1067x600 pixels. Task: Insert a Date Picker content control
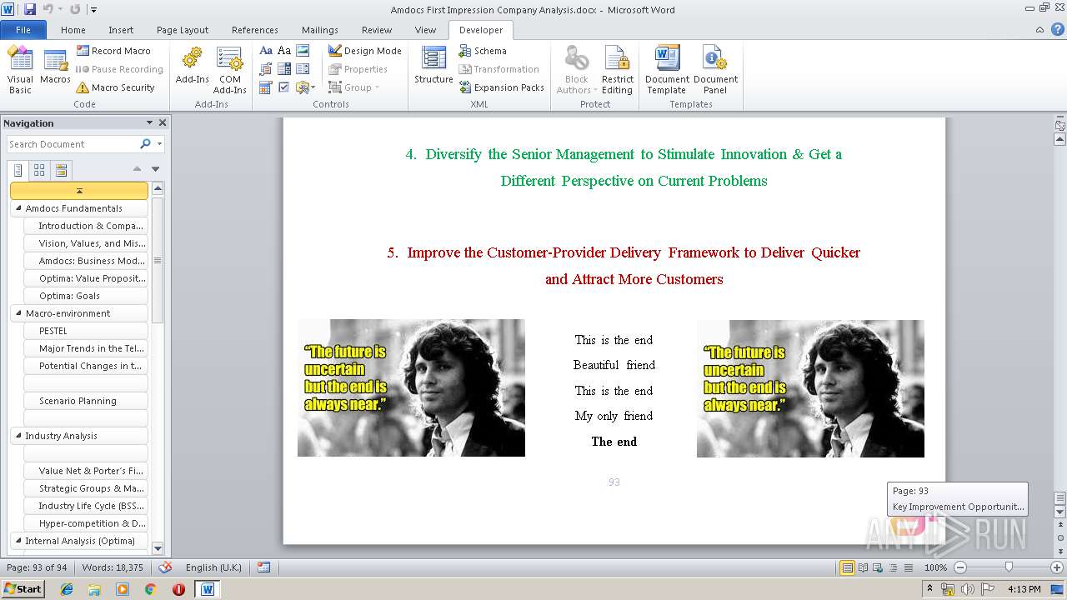pos(266,87)
